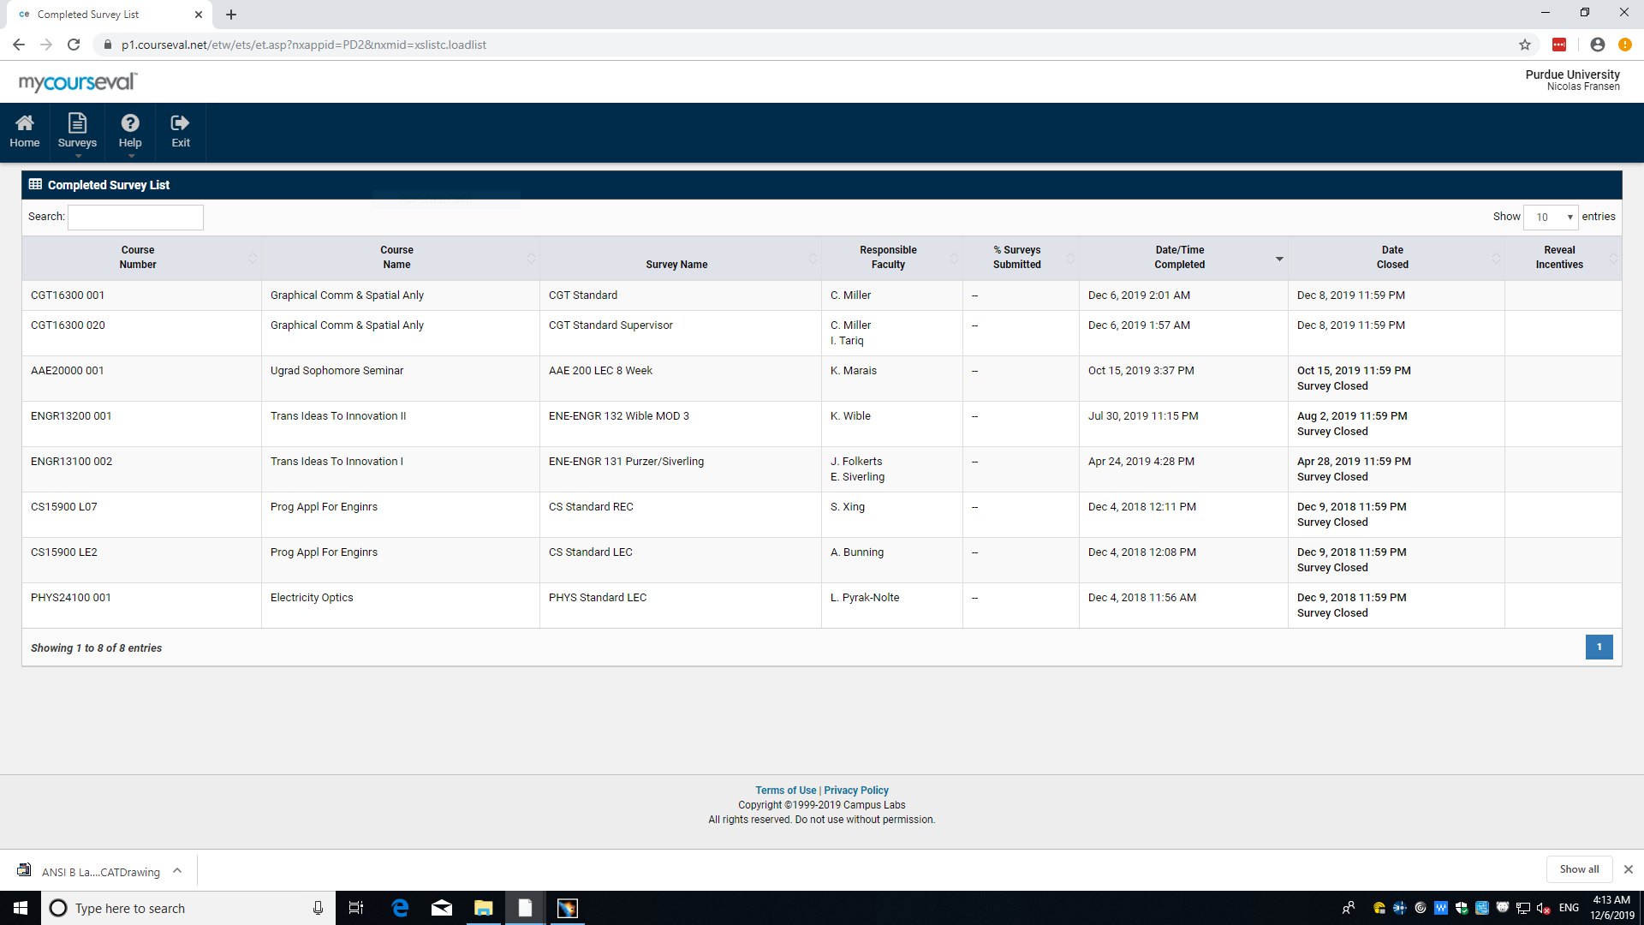
Task: Open a new browser tab
Action: [231, 15]
